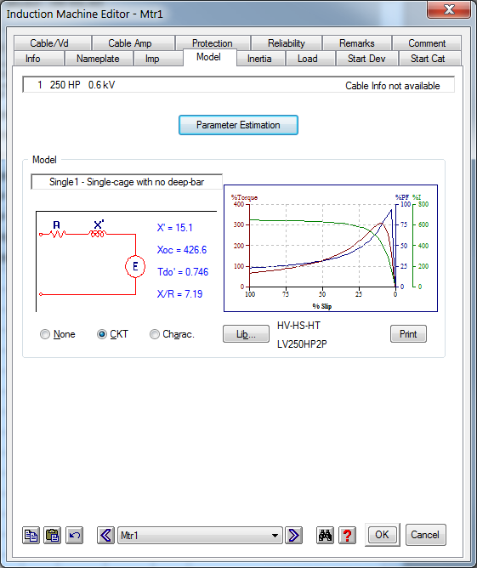477x568 pixels.
Task: Click the Cable Info not available text
Action: 393,86
